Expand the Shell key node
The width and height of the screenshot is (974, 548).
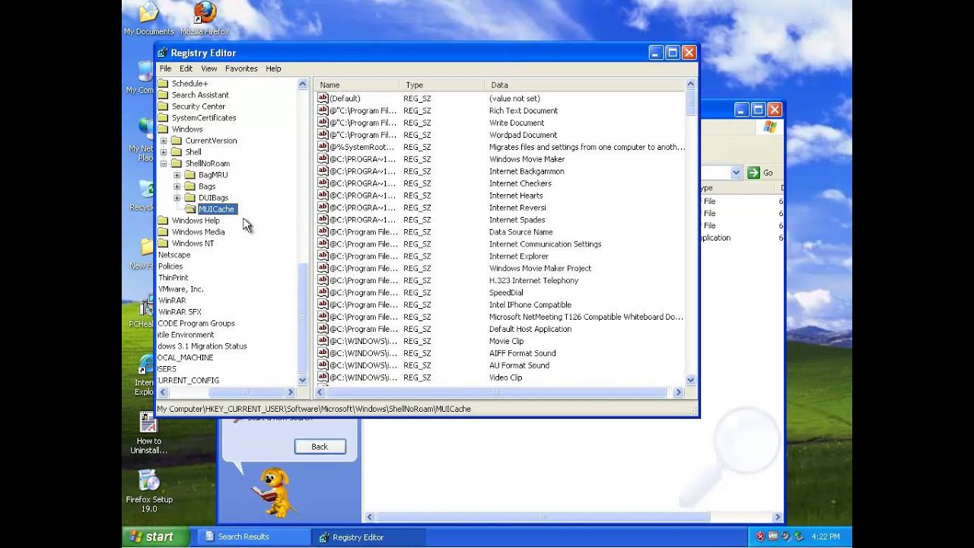point(164,152)
